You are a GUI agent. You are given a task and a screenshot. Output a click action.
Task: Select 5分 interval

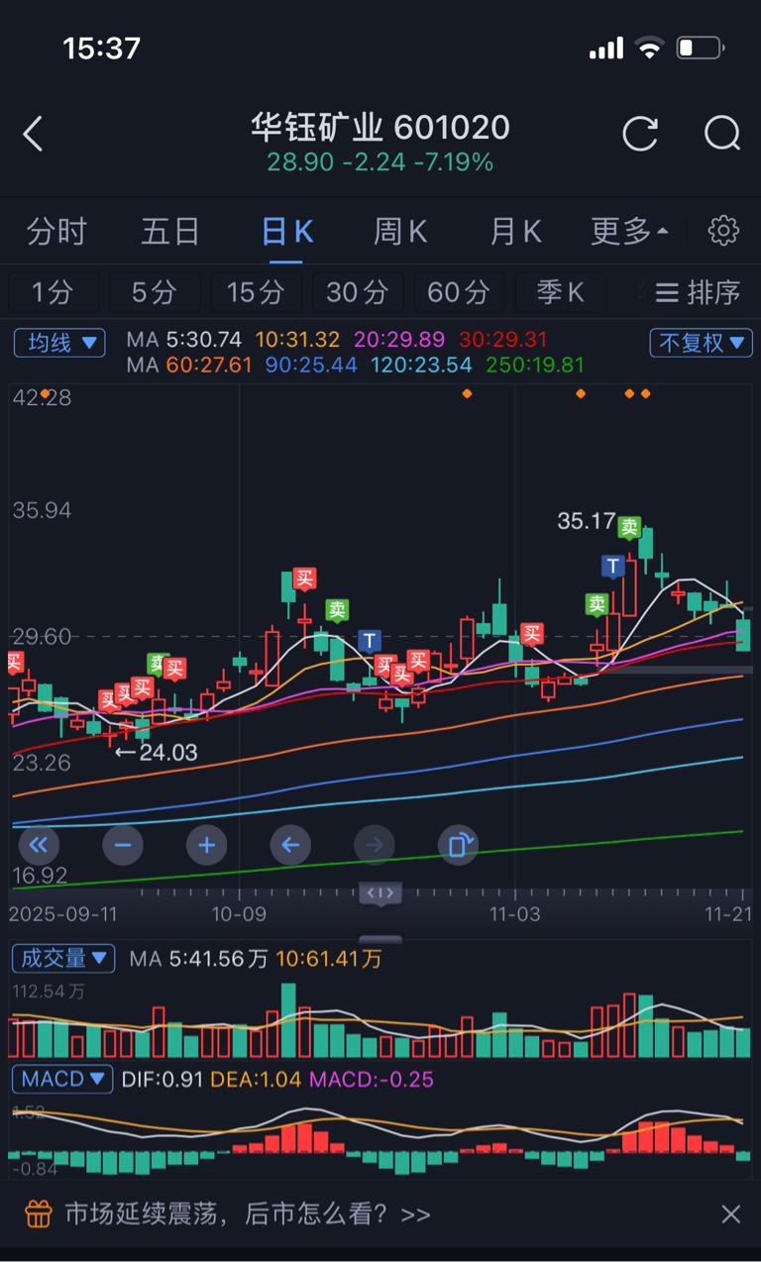pos(155,292)
